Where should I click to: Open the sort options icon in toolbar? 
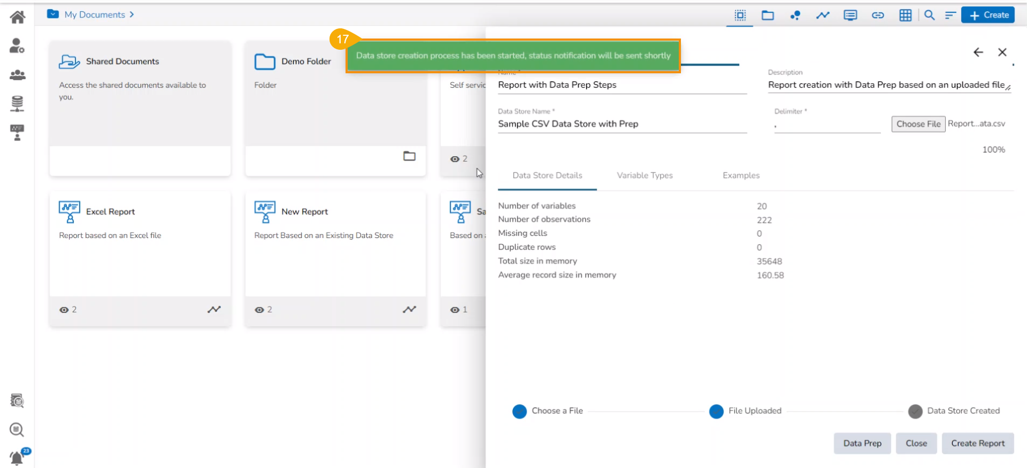pos(950,15)
